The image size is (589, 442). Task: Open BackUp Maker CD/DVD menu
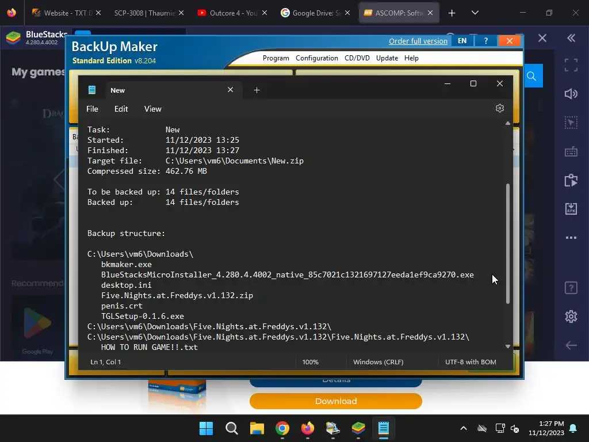coord(357,58)
